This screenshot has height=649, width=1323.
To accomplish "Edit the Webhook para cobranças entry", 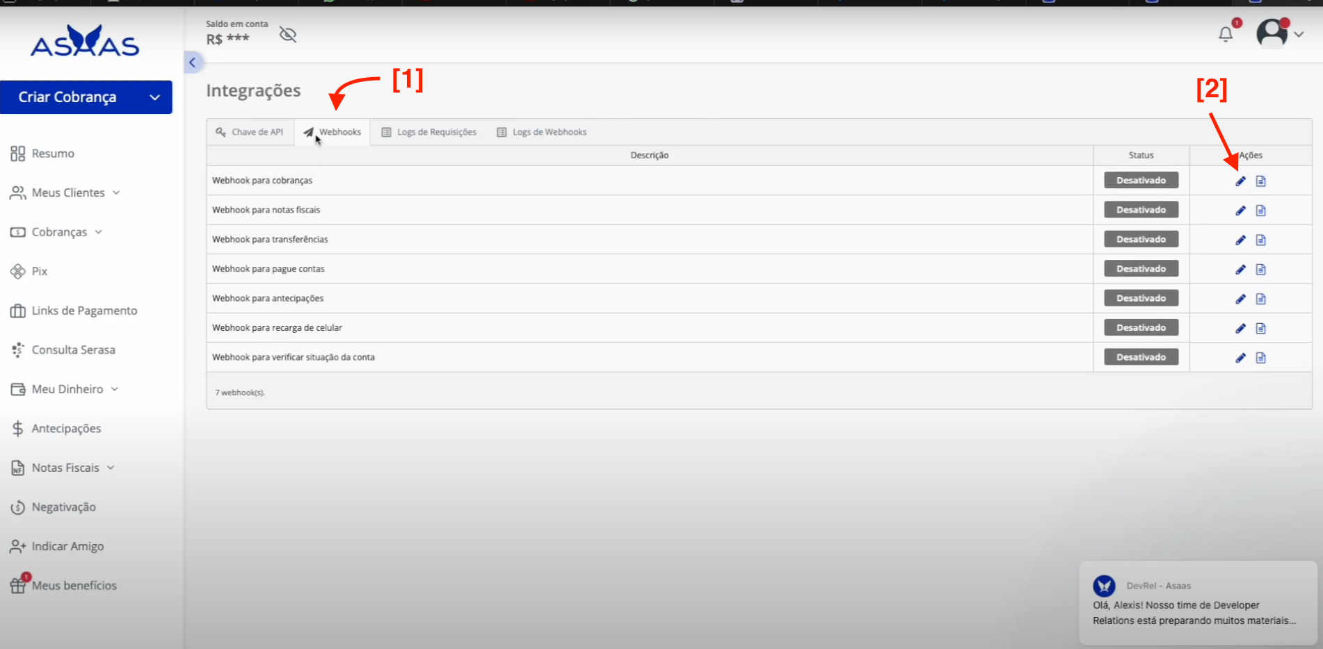I will coord(1240,181).
